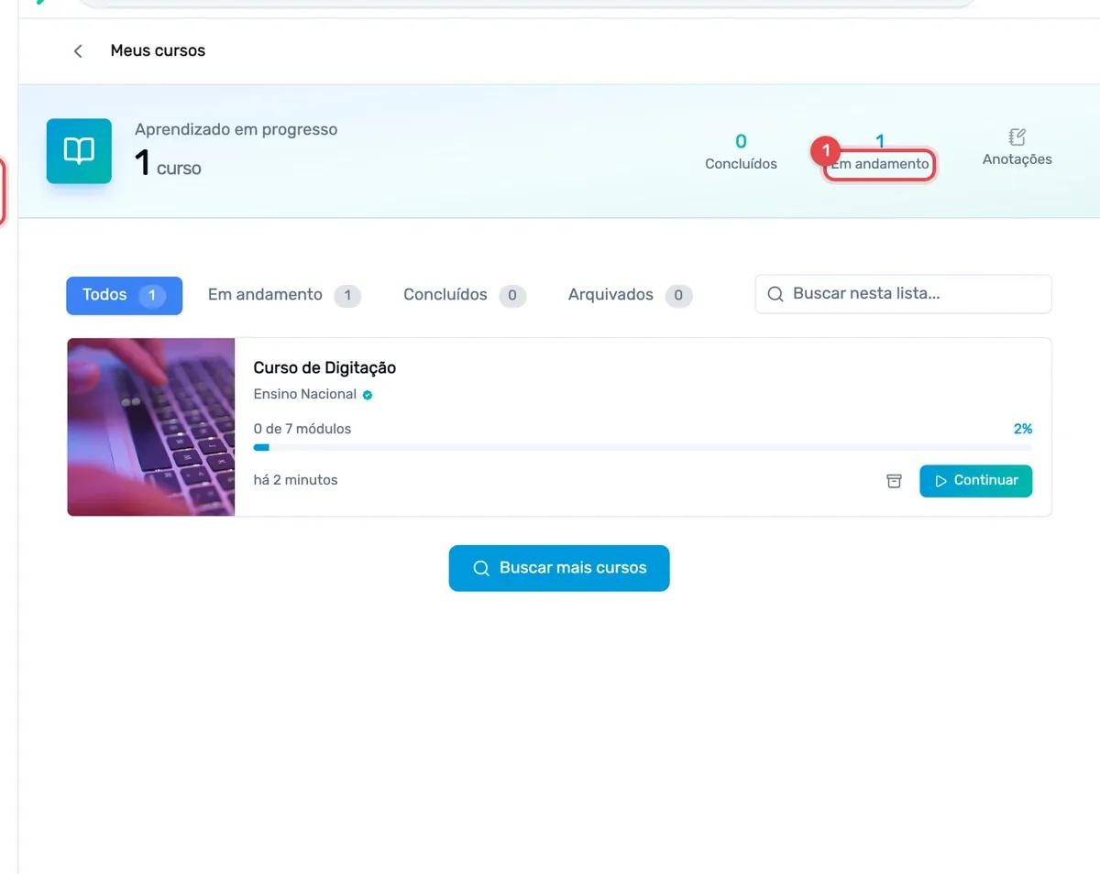The height and width of the screenshot is (874, 1100).
Task: Click the há 2 minutos timestamp
Action: click(296, 480)
